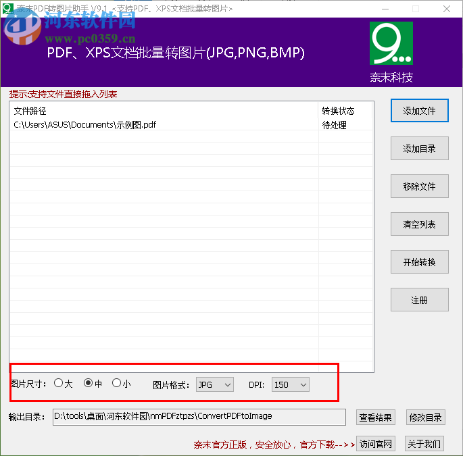Click the 添加目录 button
463x456 pixels.
click(x=419, y=149)
